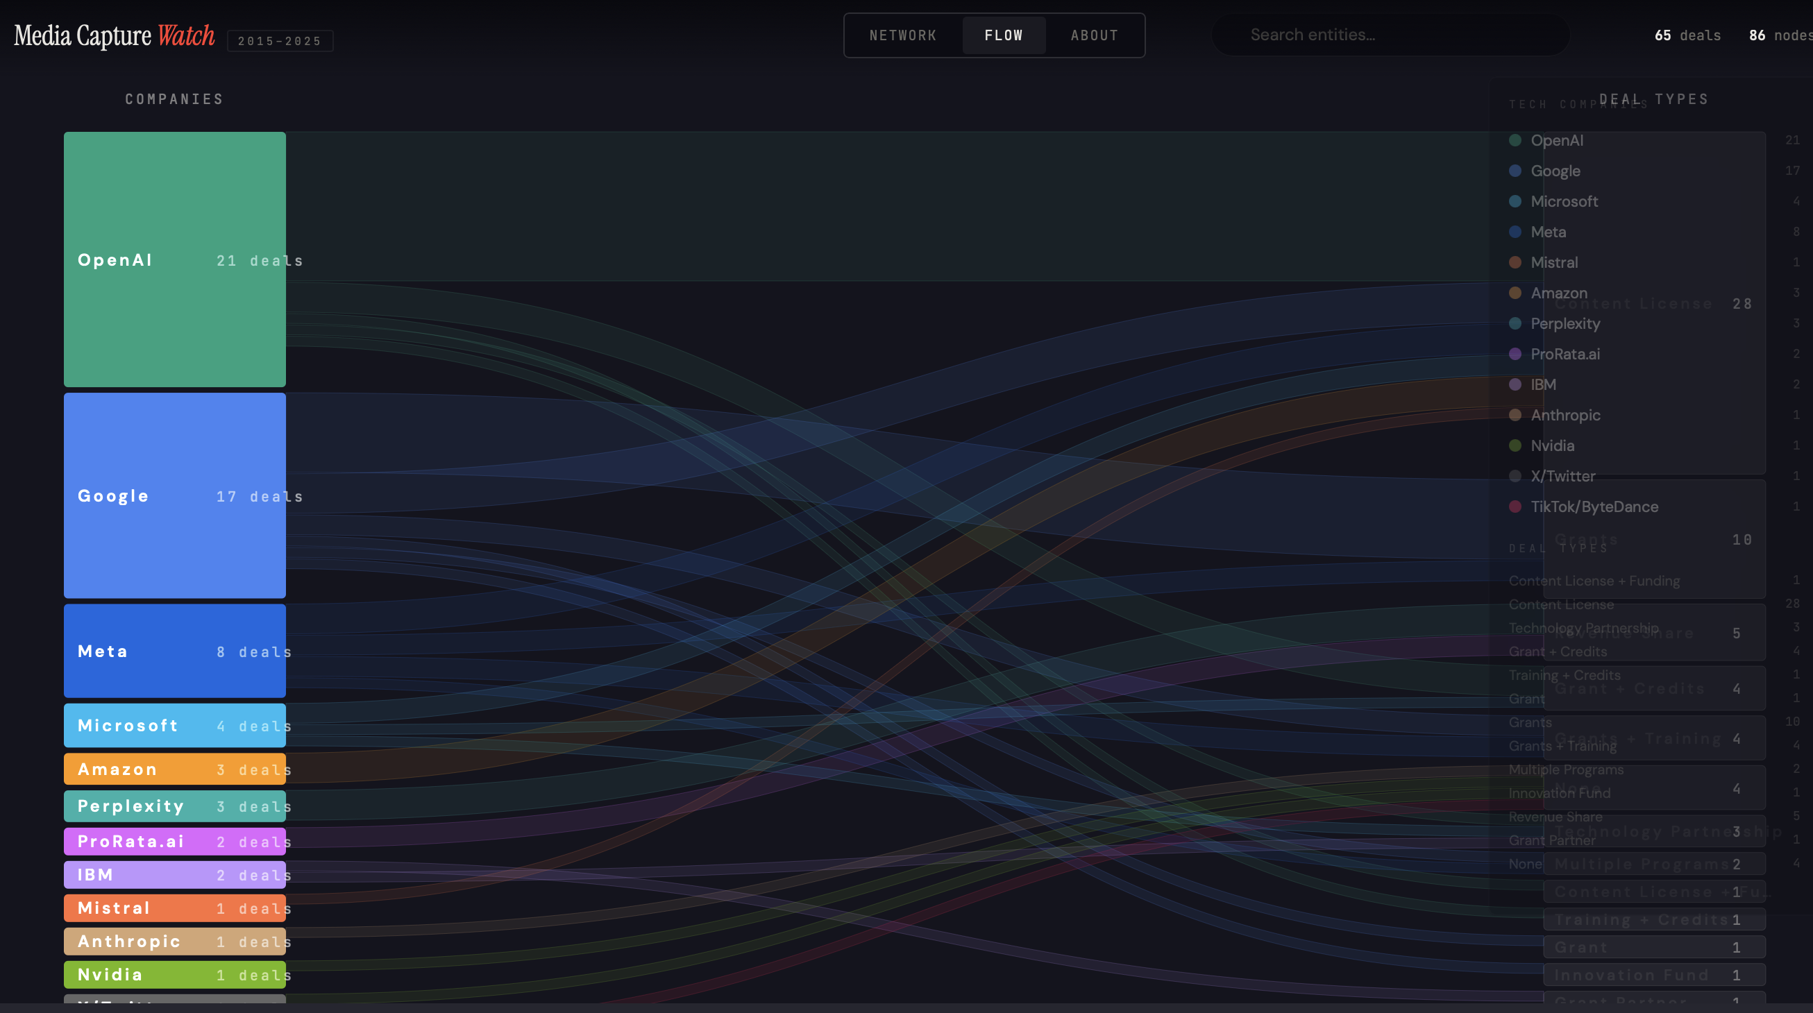This screenshot has width=1813, height=1013.
Task: Toggle TikTok/ByteDance legend dot
Action: click(x=1515, y=506)
